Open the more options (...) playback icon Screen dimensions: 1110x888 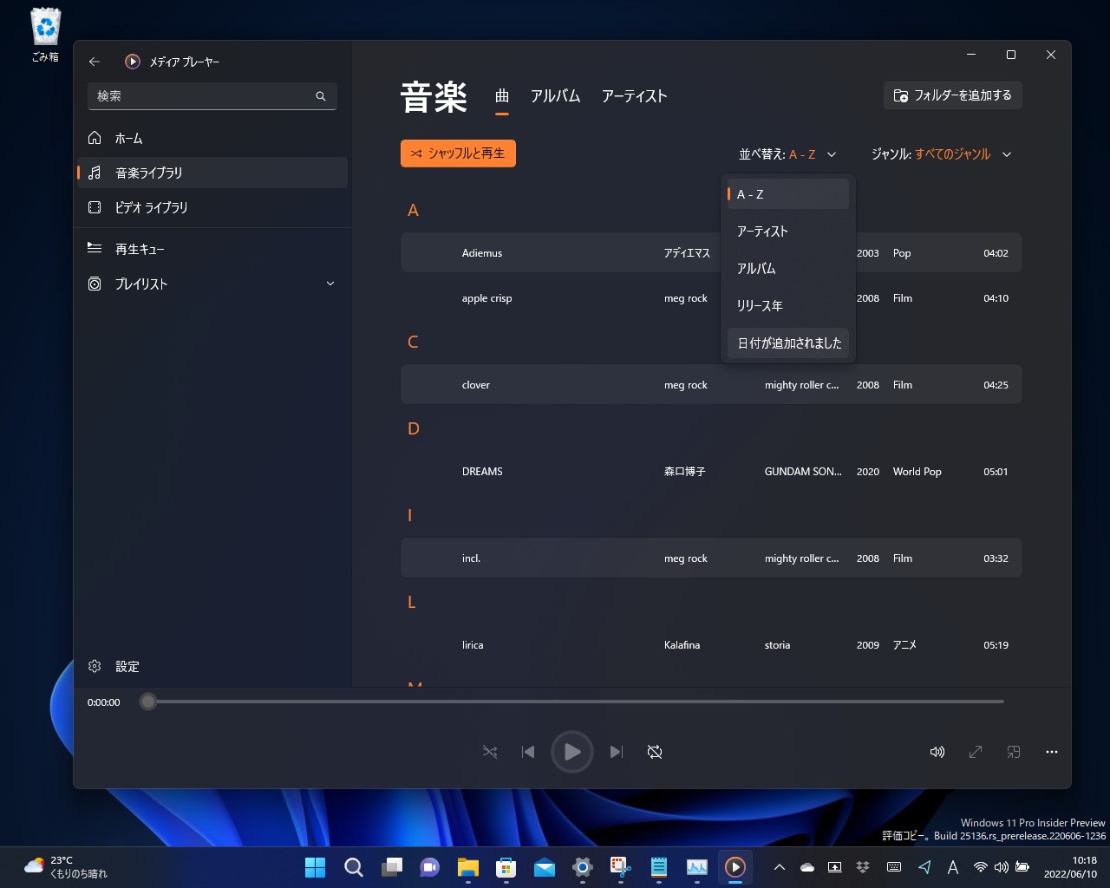pyautogui.click(x=1051, y=752)
